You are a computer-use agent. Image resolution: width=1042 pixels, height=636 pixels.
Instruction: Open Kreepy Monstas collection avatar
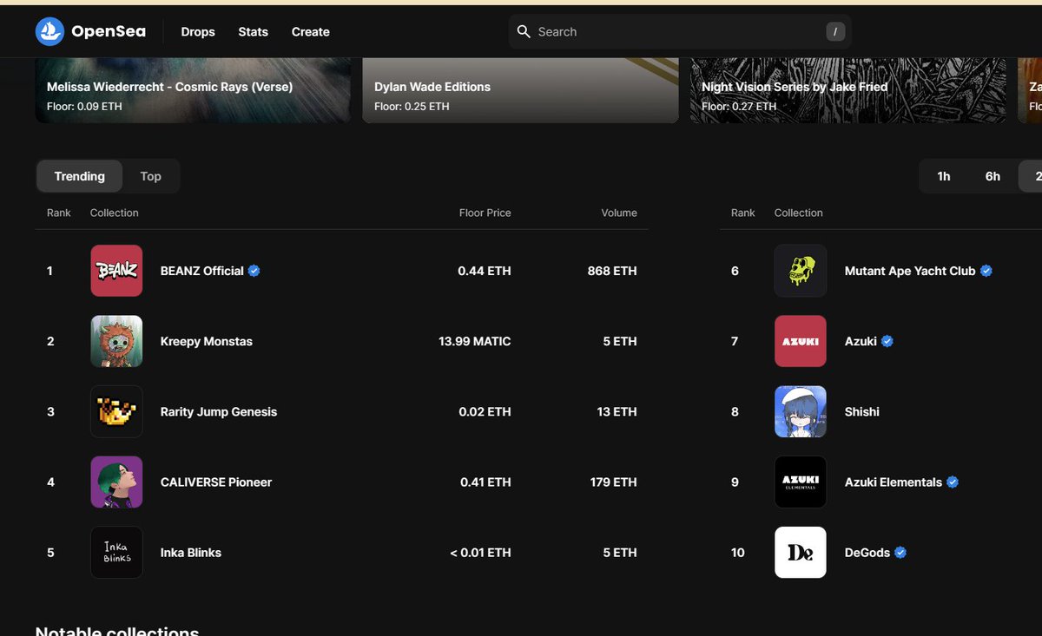click(116, 341)
